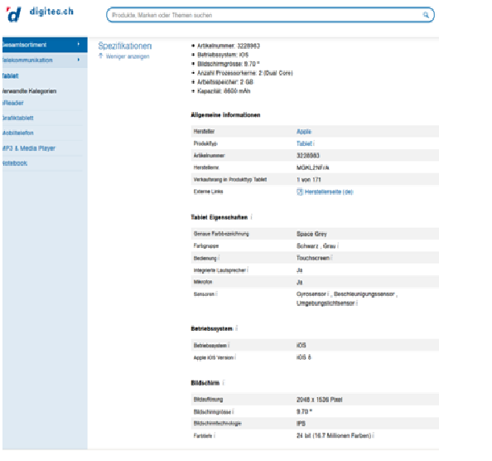The image size is (492, 461).
Task: Select the Schwarz color group value
Action: click(x=307, y=246)
